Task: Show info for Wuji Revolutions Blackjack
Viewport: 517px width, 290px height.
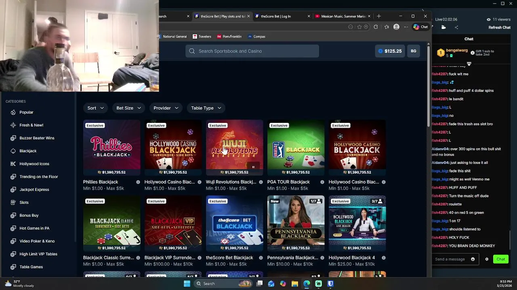Action: 261,182
